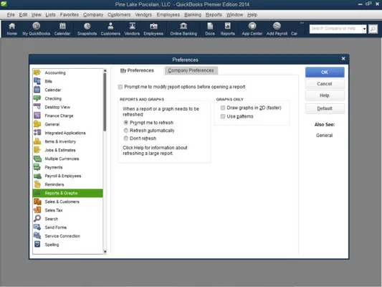
Task: Select Payments preferences category
Action: coord(67,167)
